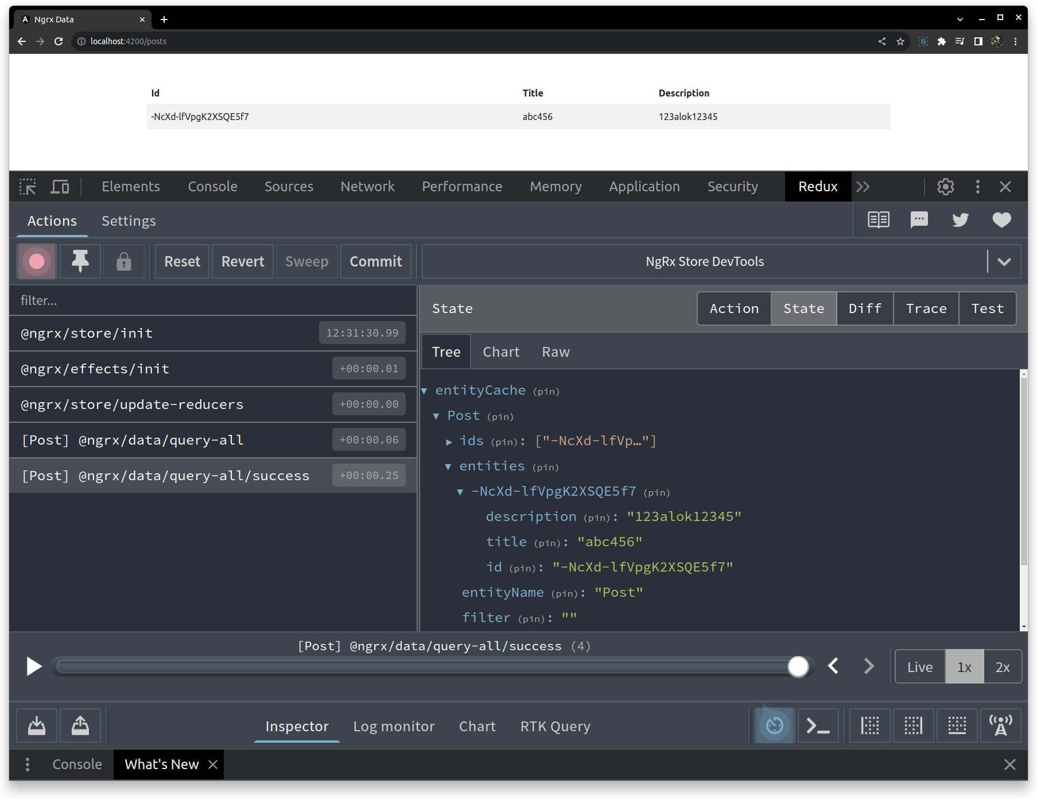Select the Trace view option

click(925, 308)
